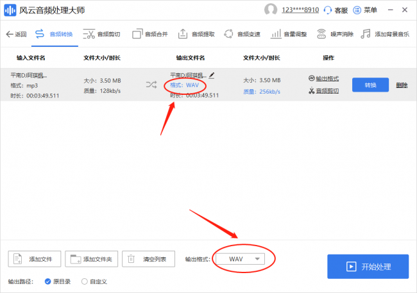This screenshot has width=417, height=293.
Task: Go back with the 返回 arrow
Action: [16, 34]
